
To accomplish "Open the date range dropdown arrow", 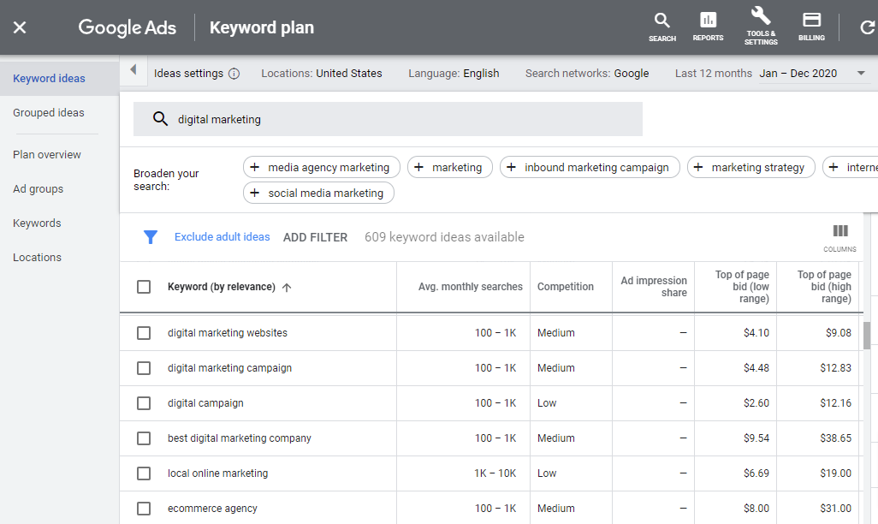I will point(861,73).
